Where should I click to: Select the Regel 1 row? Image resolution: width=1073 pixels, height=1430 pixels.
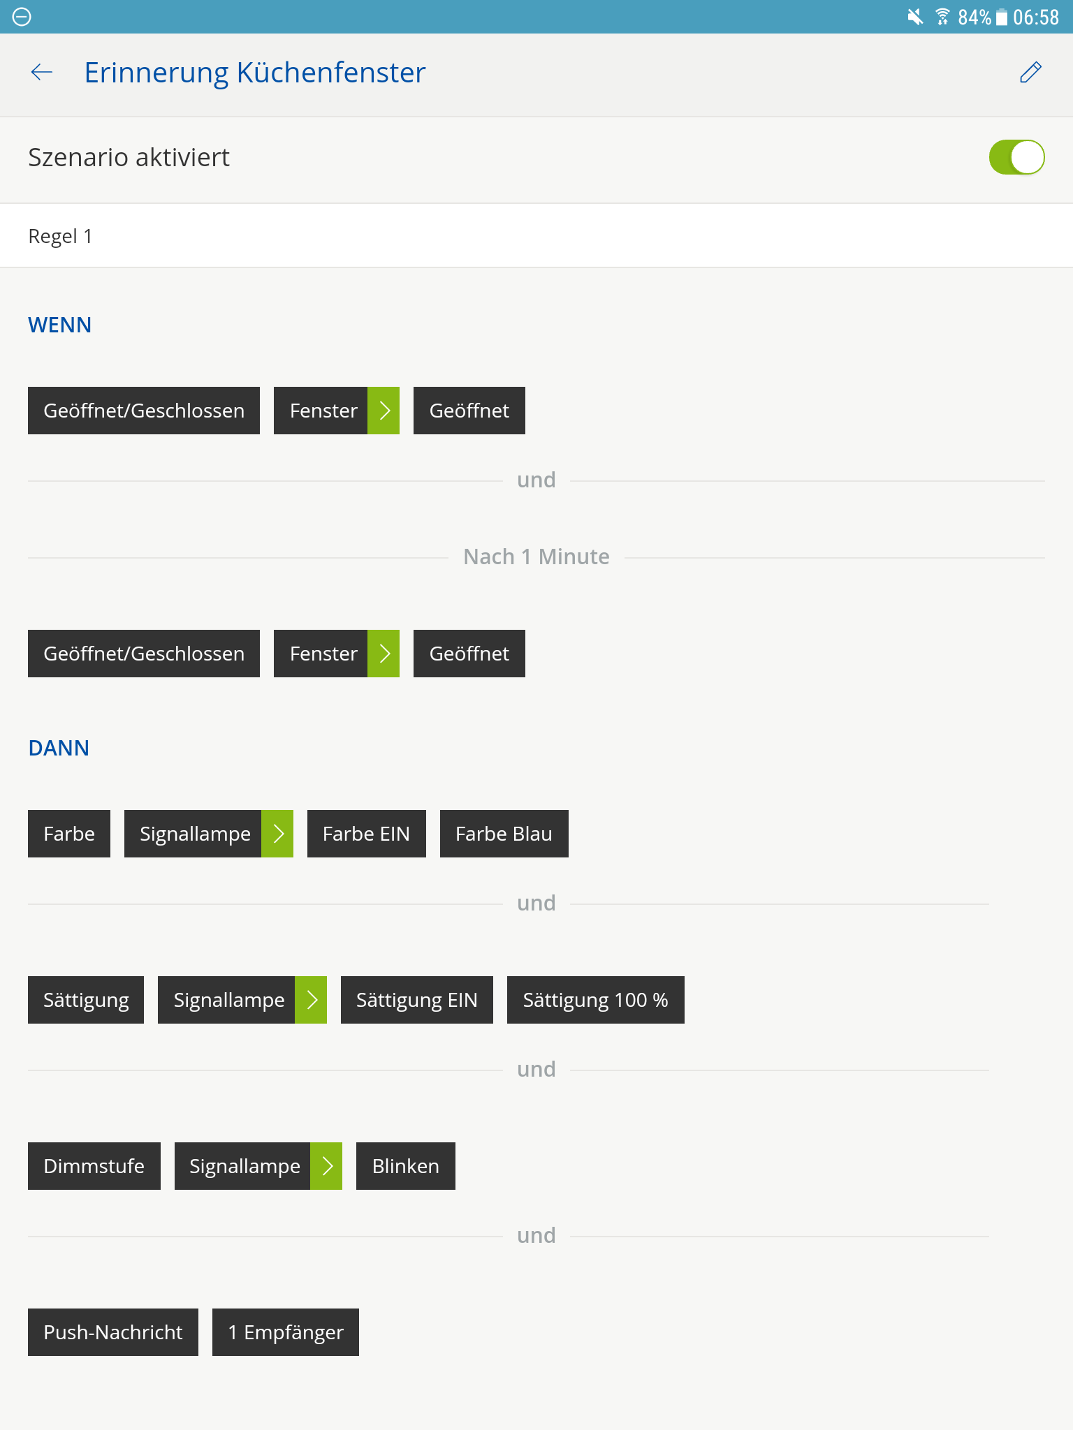(536, 236)
